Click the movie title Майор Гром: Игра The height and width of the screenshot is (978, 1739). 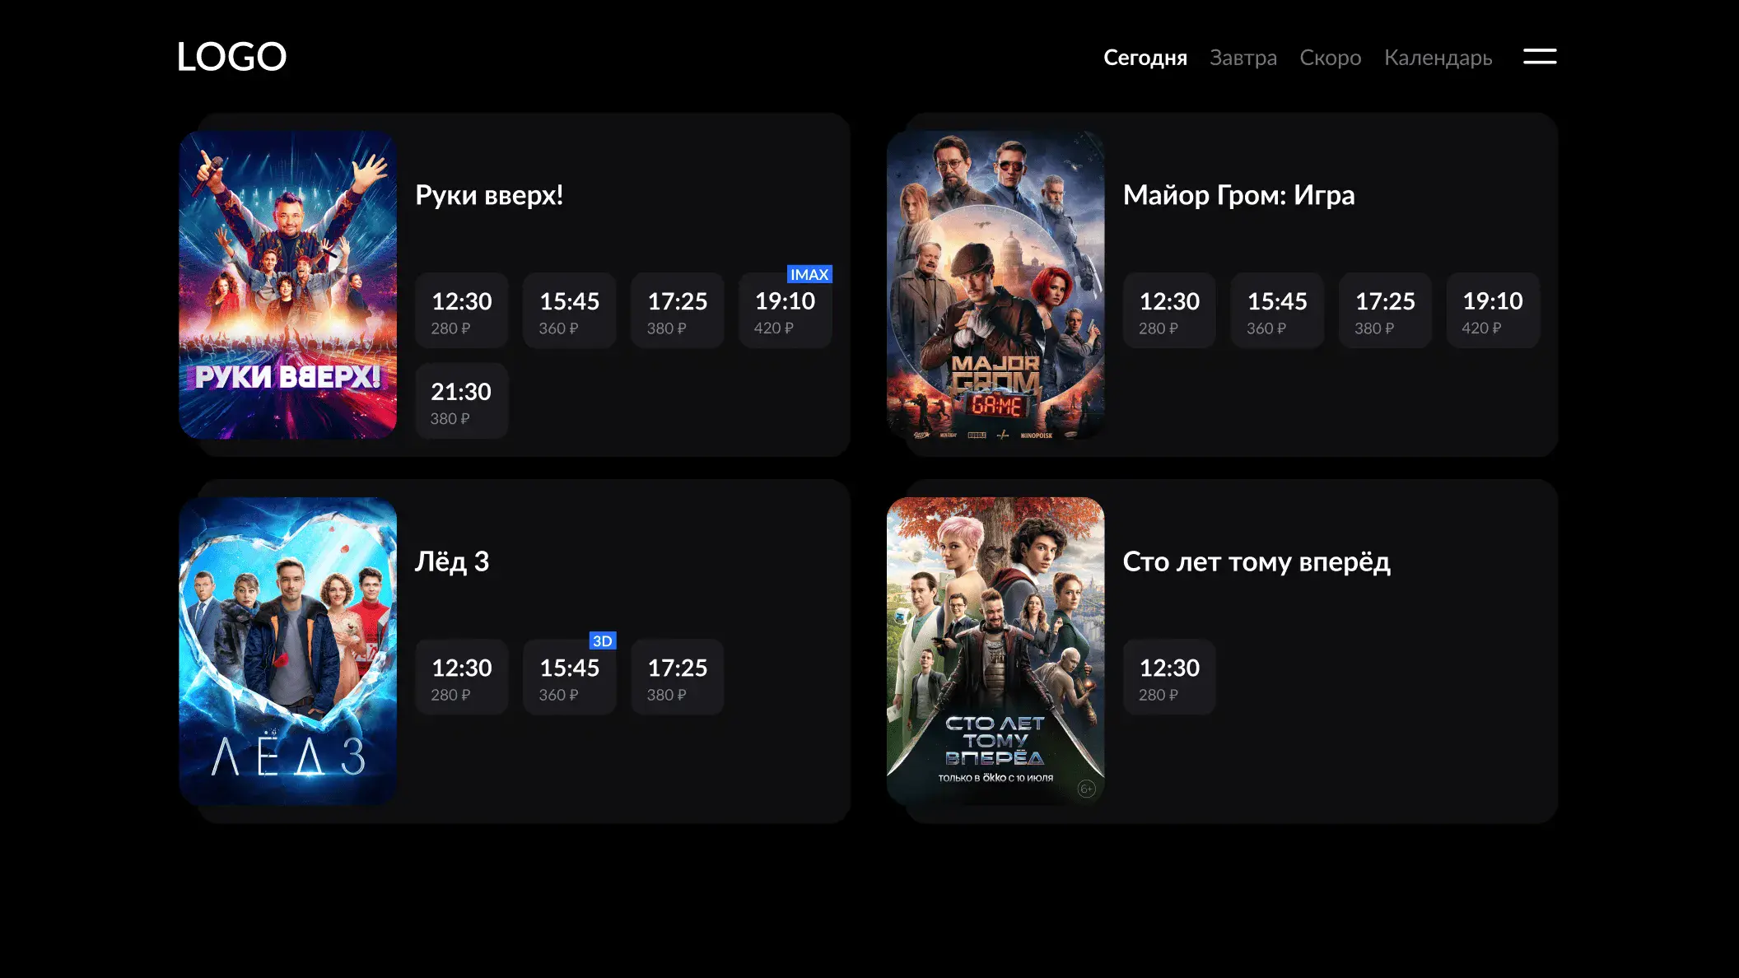[x=1238, y=195]
